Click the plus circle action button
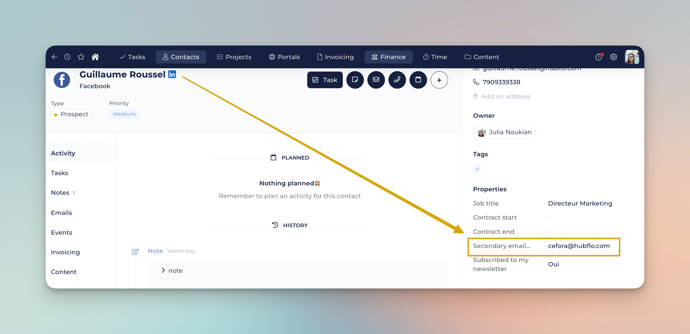 (x=439, y=80)
